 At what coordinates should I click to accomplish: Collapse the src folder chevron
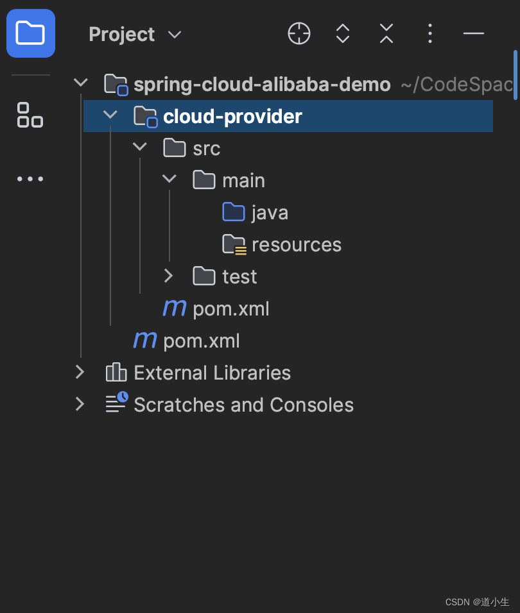(x=139, y=147)
